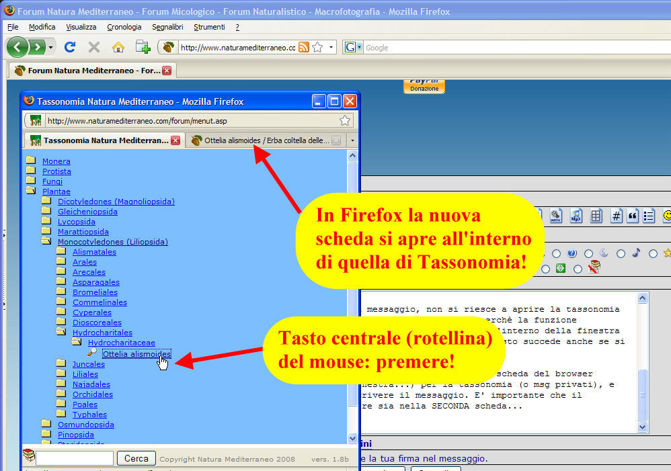Select the music note message icon radio
Image resolution: width=671 pixels, height=471 pixels.
coord(621,254)
